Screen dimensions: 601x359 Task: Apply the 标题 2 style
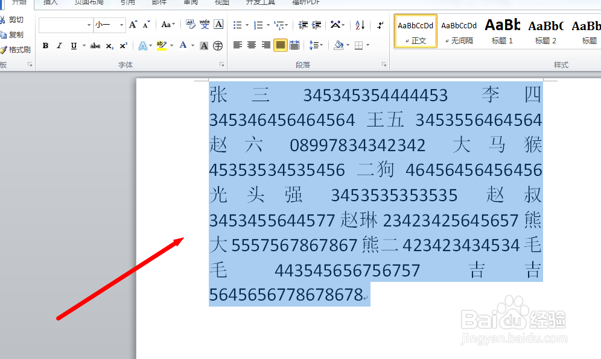point(545,31)
